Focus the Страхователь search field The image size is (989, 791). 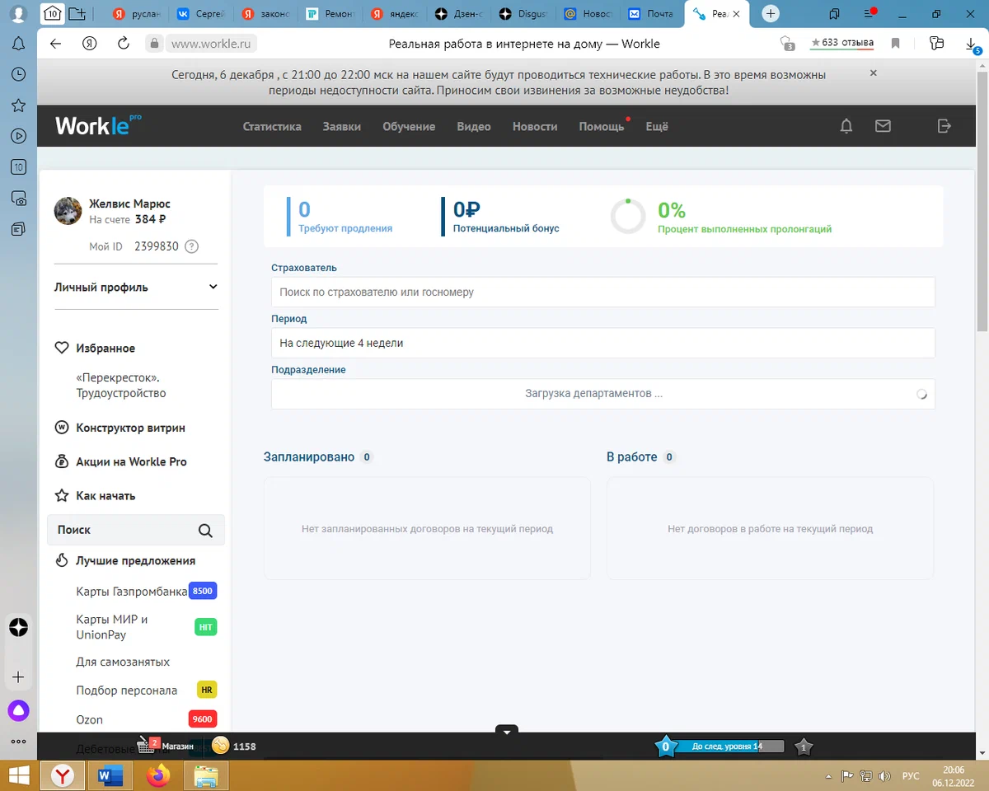(x=603, y=292)
